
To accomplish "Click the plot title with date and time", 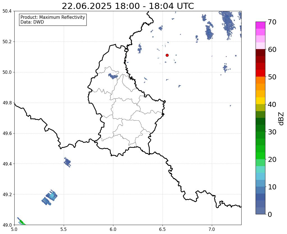I will (x=128, y=6).
